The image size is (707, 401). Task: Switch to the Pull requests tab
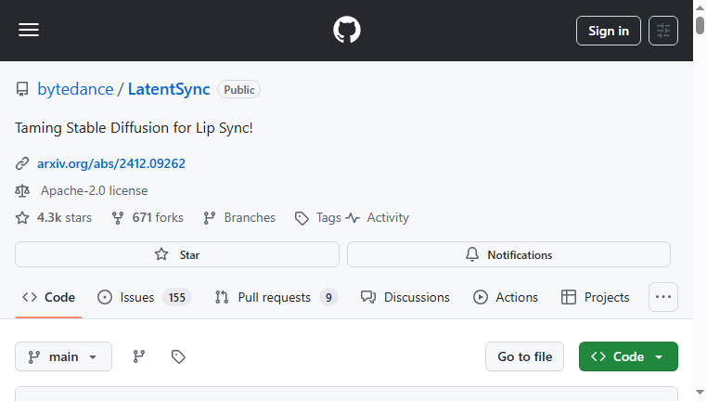click(x=276, y=297)
